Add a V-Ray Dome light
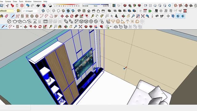This screenshot has height=111, width=197. 137,21
